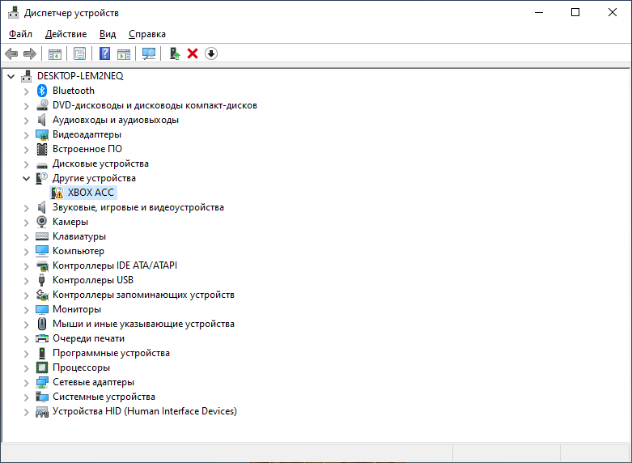Click the Back arrow toolbar icon

coord(11,53)
